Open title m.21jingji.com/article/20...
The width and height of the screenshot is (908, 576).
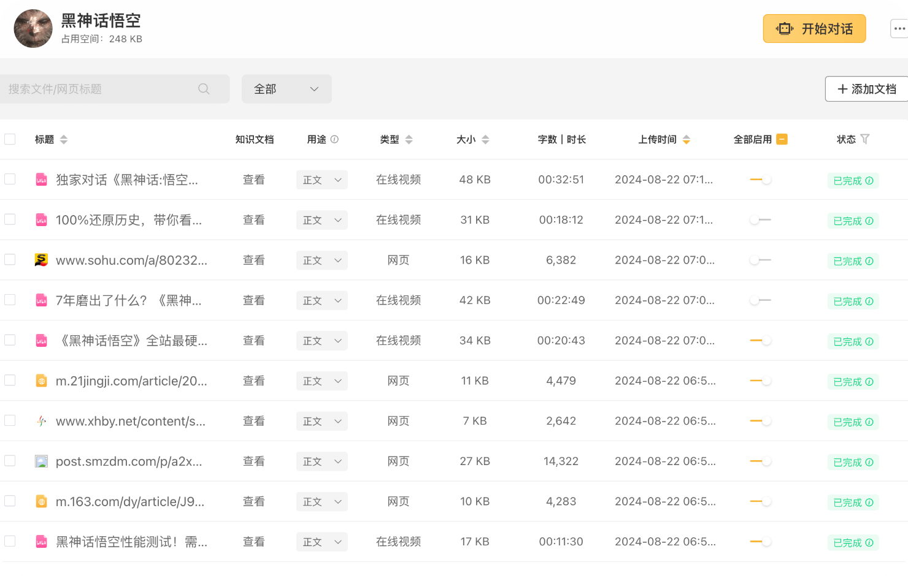pos(131,381)
